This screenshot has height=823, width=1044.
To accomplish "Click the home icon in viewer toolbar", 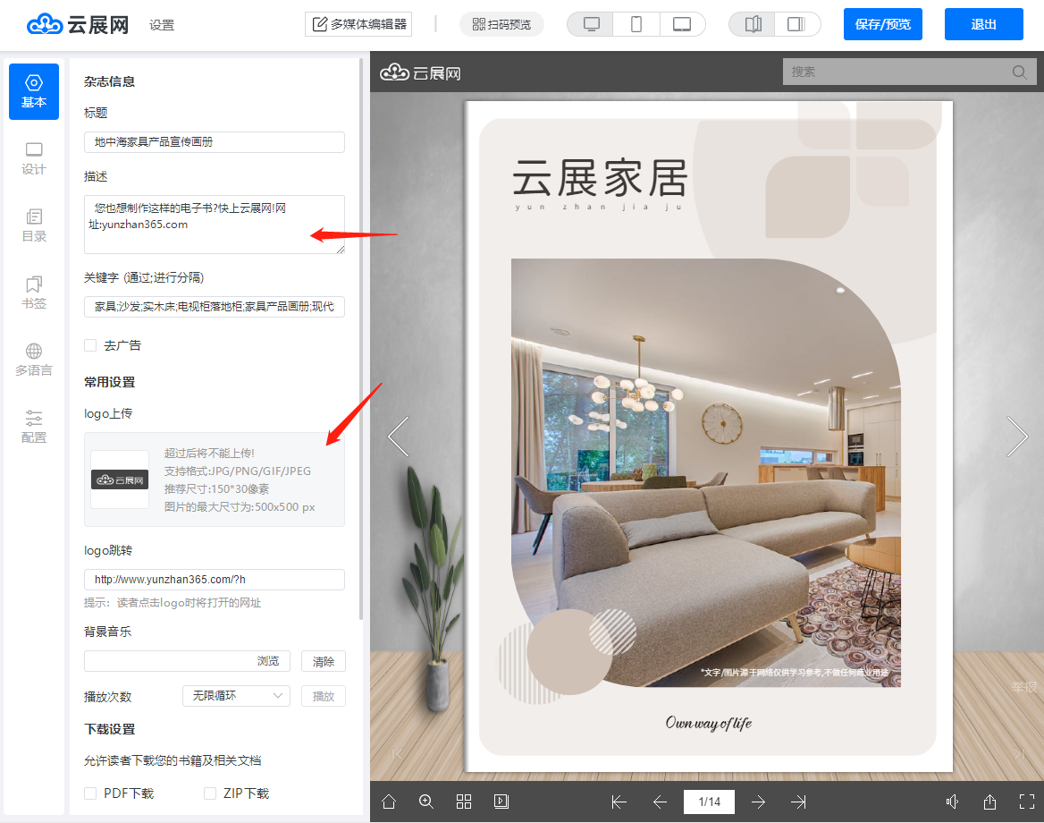I will pos(389,802).
